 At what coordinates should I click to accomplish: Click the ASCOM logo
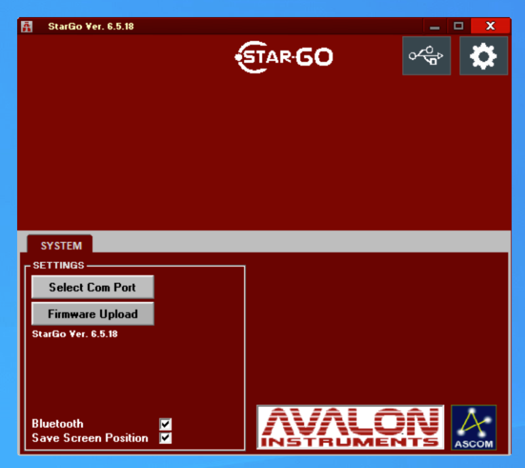473,427
